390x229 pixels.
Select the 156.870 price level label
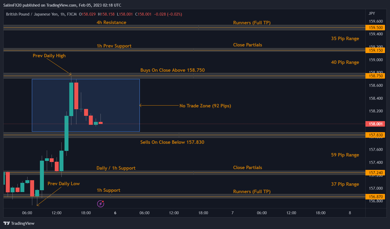375,197
